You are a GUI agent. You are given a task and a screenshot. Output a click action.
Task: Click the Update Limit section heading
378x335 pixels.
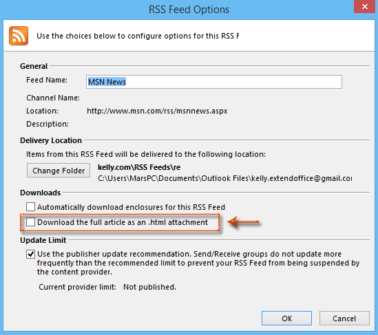[x=43, y=240]
